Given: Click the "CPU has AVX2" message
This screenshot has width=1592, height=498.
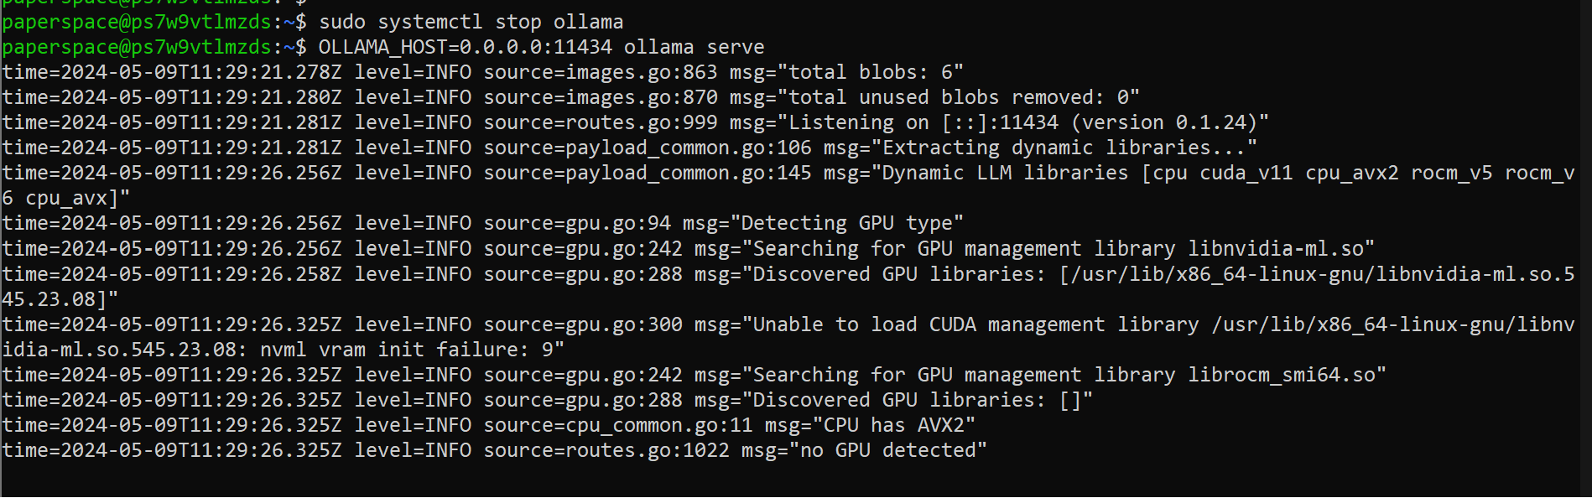Looking at the screenshot, I should pyautogui.click(x=892, y=425).
